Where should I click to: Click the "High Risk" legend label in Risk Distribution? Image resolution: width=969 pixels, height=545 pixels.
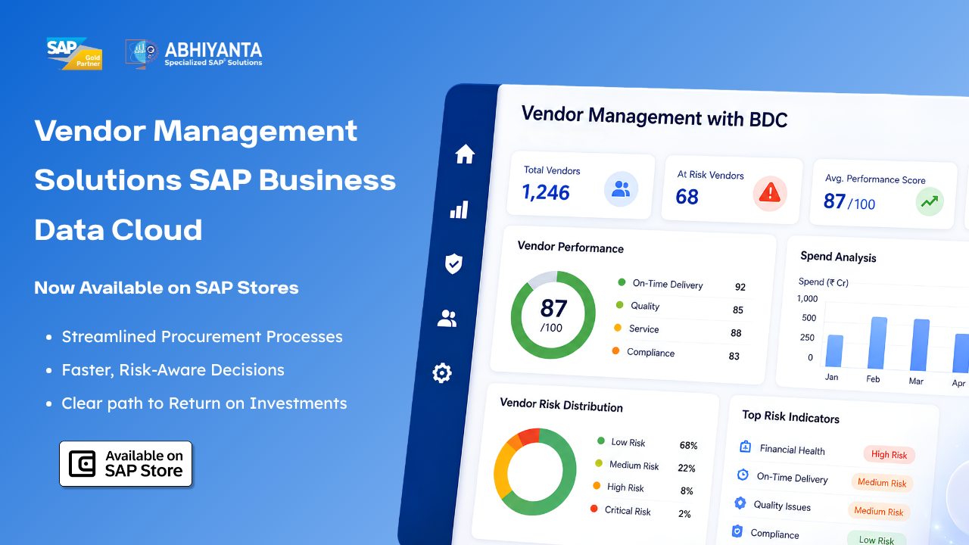coord(625,487)
